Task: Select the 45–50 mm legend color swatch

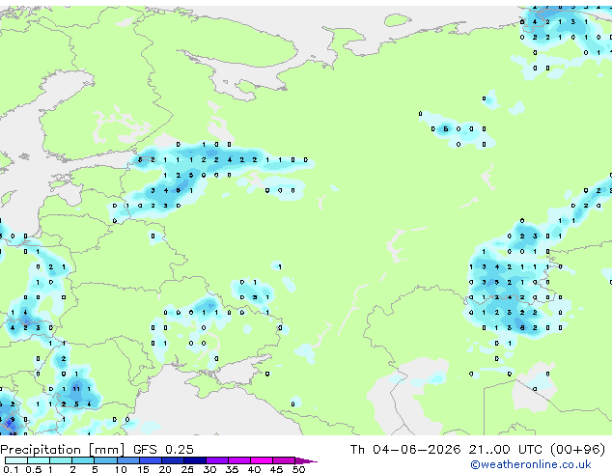Action: tap(283, 460)
